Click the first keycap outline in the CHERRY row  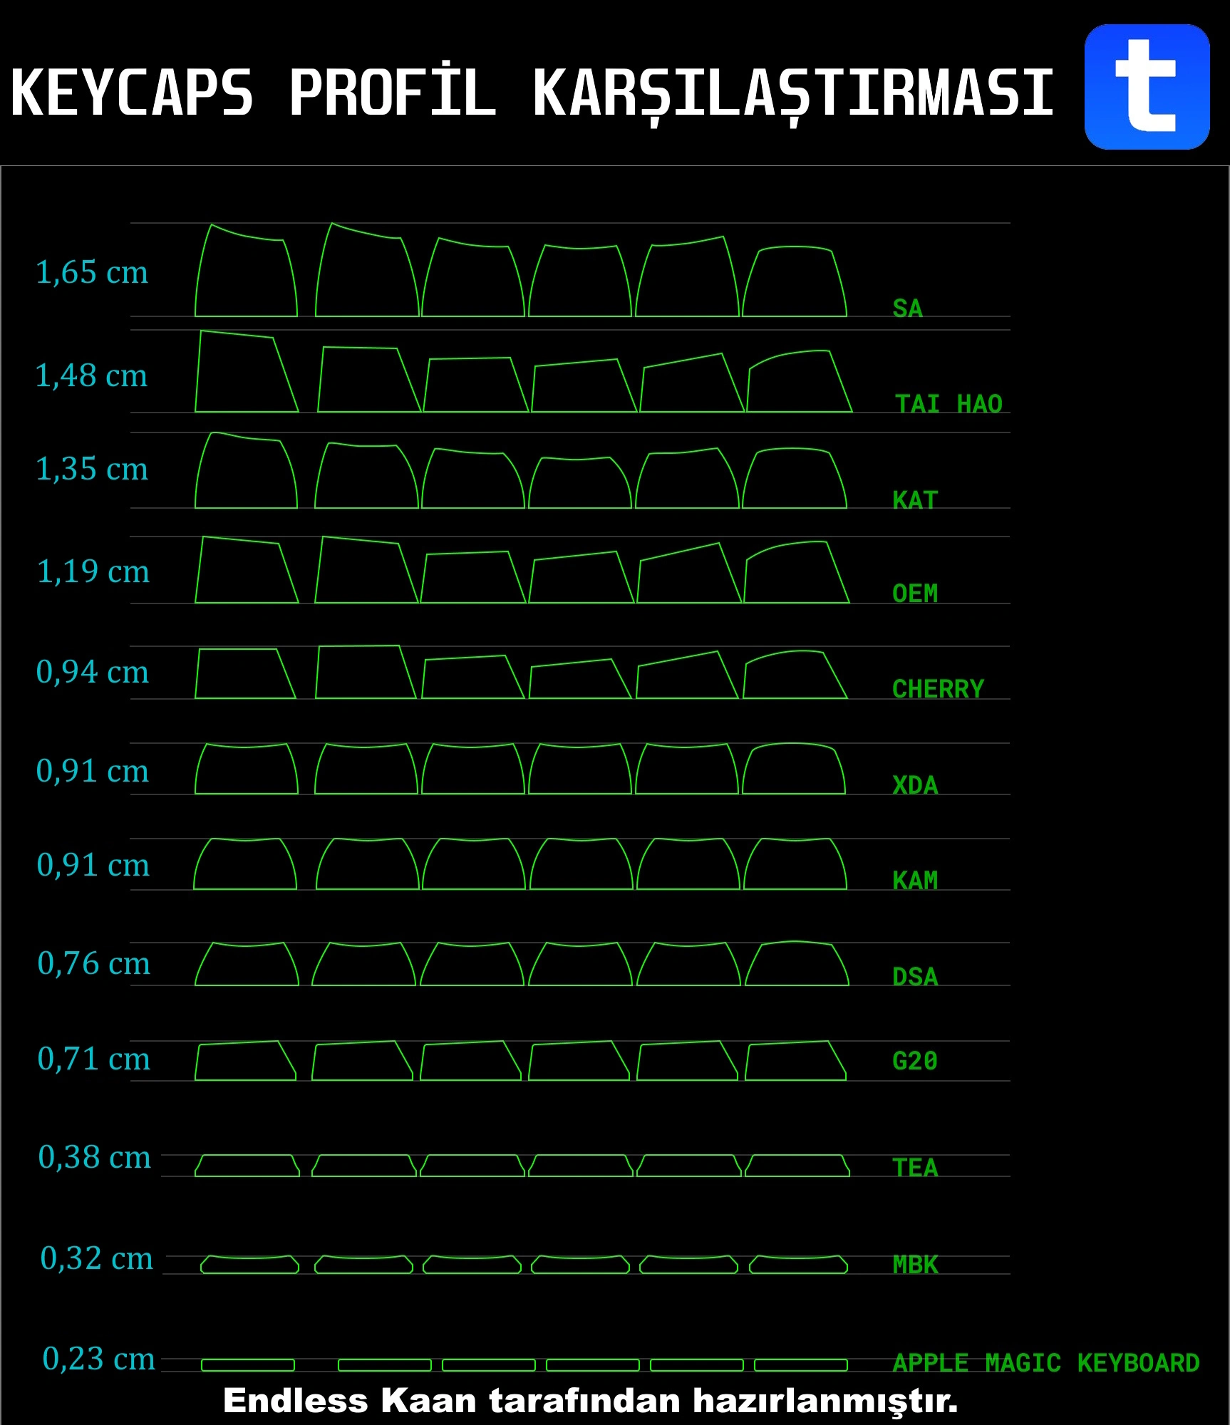point(245,673)
